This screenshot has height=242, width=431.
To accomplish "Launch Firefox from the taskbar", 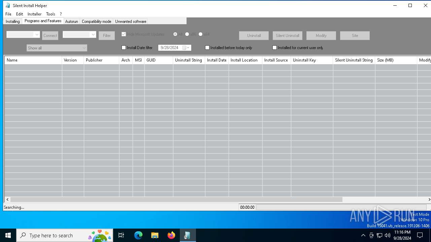I will click(x=171, y=235).
